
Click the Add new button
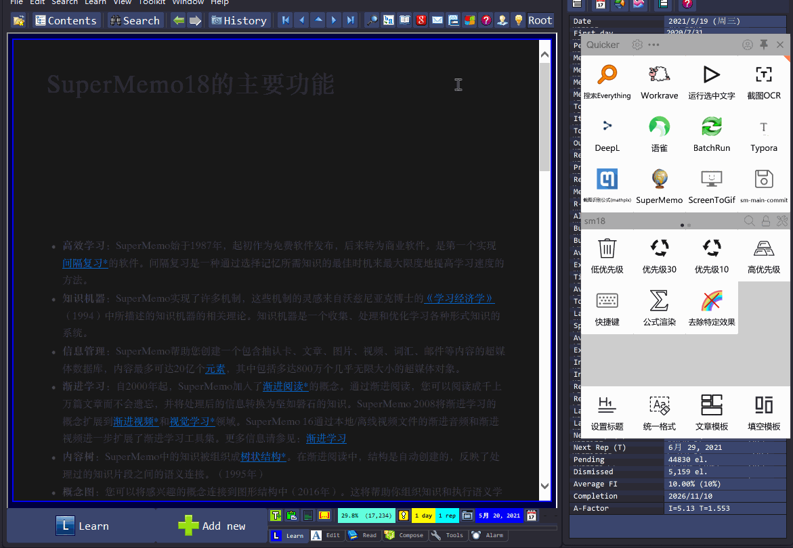coord(212,526)
